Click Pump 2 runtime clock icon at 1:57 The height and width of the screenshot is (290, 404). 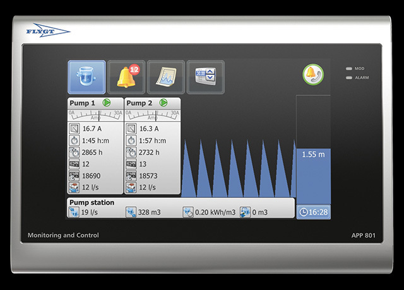(x=131, y=141)
